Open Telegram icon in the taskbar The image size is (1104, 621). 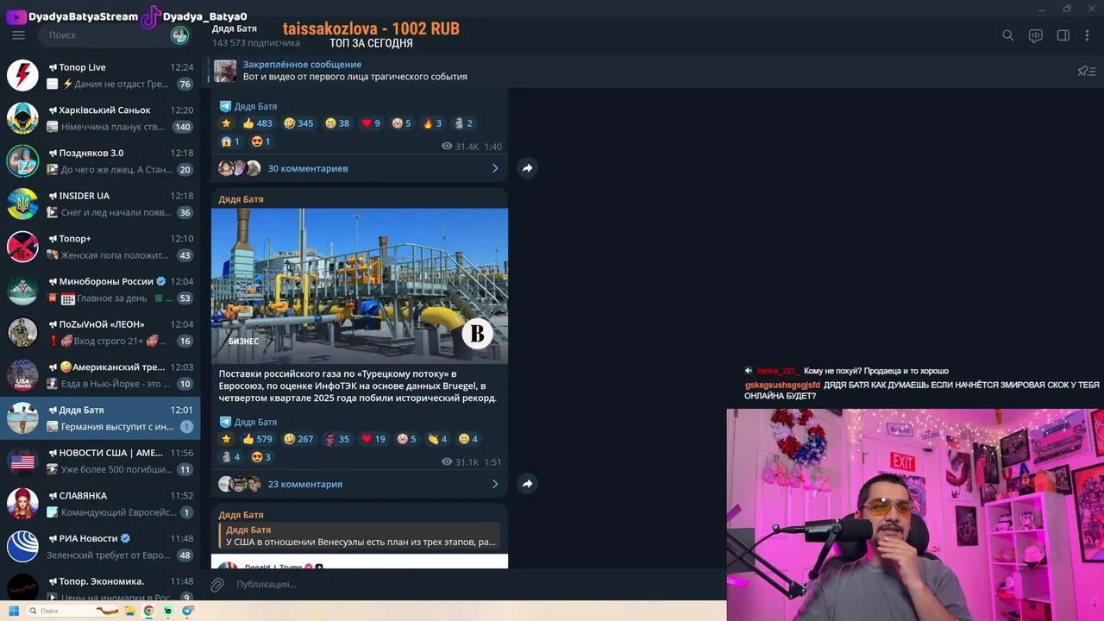187,611
